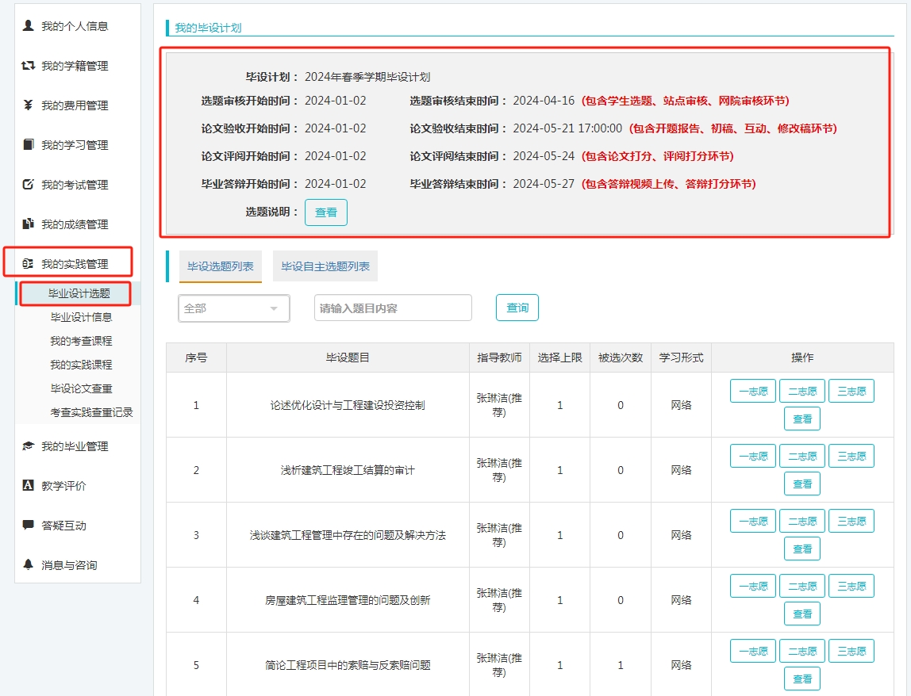Click the book icon beside 我的学习管理
This screenshot has width=911, height=696.
click(x=29, y=145)
